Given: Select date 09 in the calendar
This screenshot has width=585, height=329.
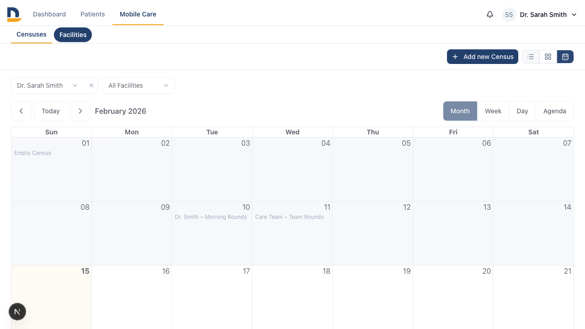Looking at the screenshot, I should [x=165, y=207].
